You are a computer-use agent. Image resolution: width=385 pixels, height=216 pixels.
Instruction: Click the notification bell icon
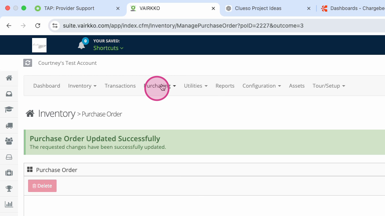tap(81, 45)
